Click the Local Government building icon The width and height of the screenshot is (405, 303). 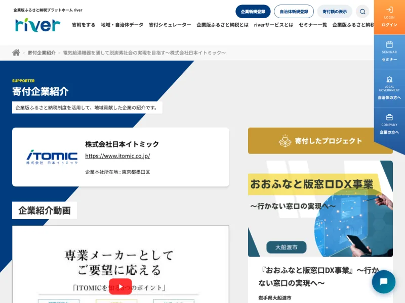(389, 79)
